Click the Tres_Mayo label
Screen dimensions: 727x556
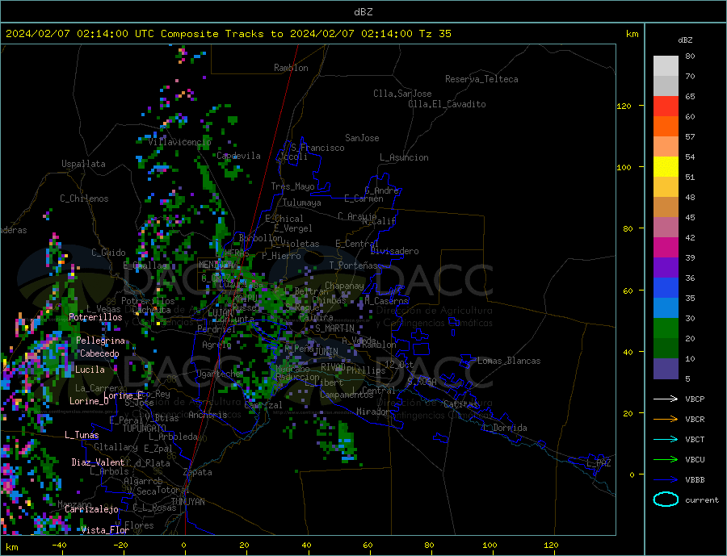[292, 186]
